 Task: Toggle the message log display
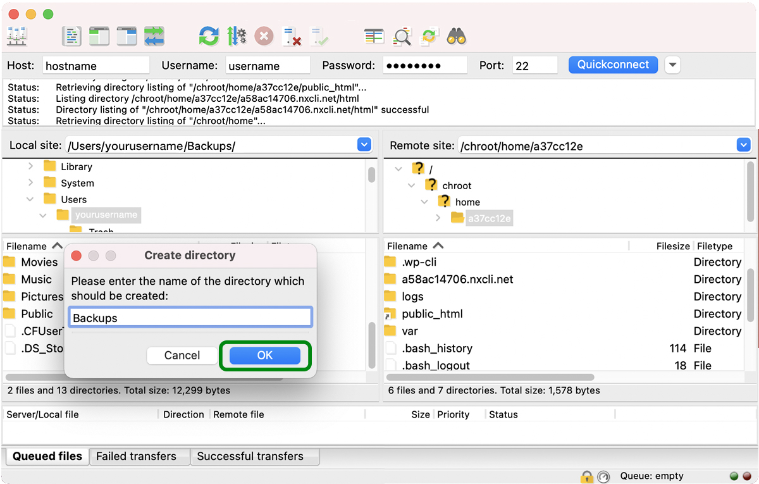[x=72, y=36]
